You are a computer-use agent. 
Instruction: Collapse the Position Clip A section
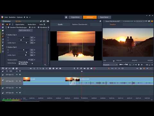click(6, 35)
